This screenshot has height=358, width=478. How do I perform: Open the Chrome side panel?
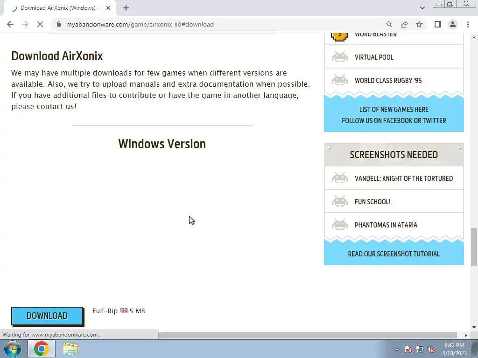tap(438, 24)
